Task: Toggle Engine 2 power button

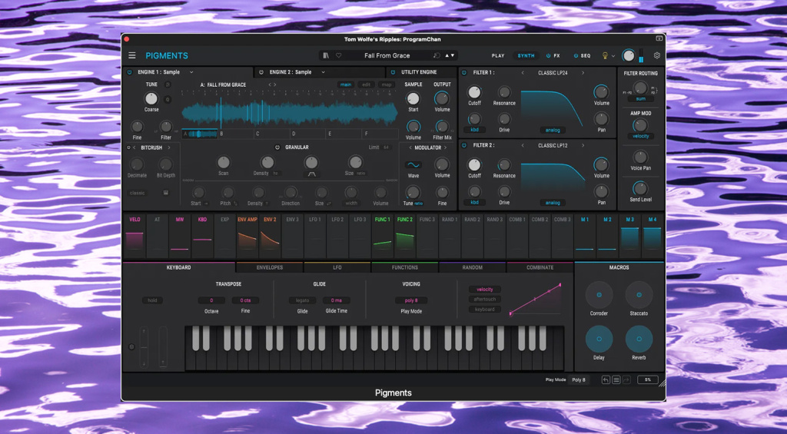Action: (x=261, y=72)
